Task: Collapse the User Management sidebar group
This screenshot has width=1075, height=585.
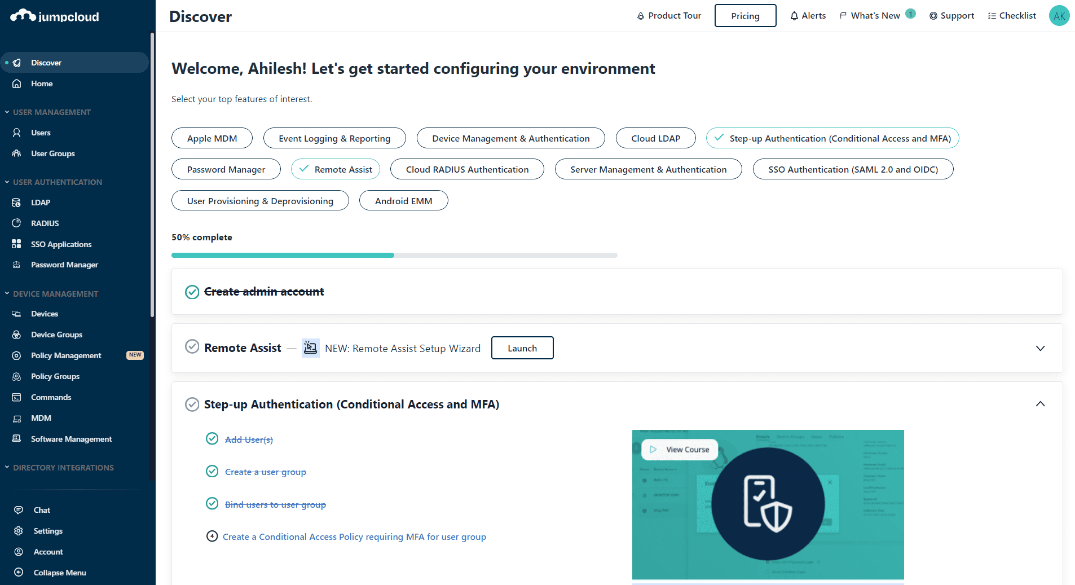Action: pos(7,112)
